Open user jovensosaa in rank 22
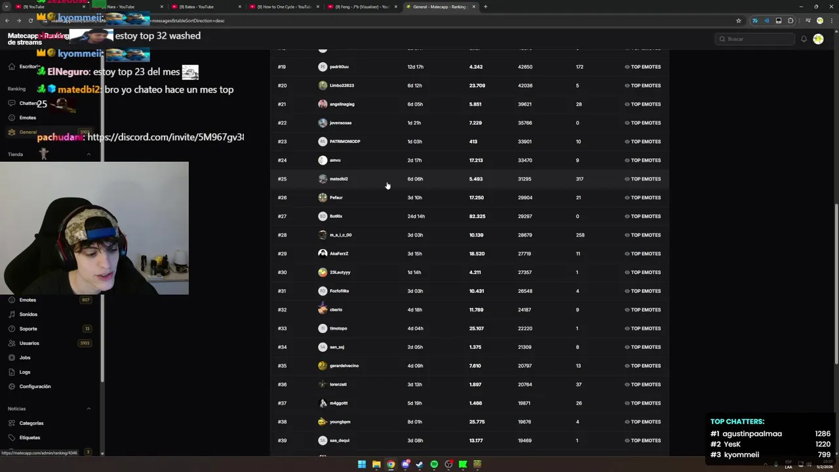 [x=340, y=123]
